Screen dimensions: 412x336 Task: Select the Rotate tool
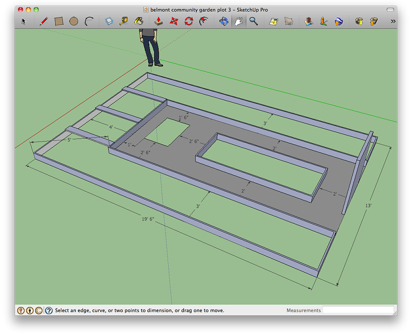tap(188, 21)
